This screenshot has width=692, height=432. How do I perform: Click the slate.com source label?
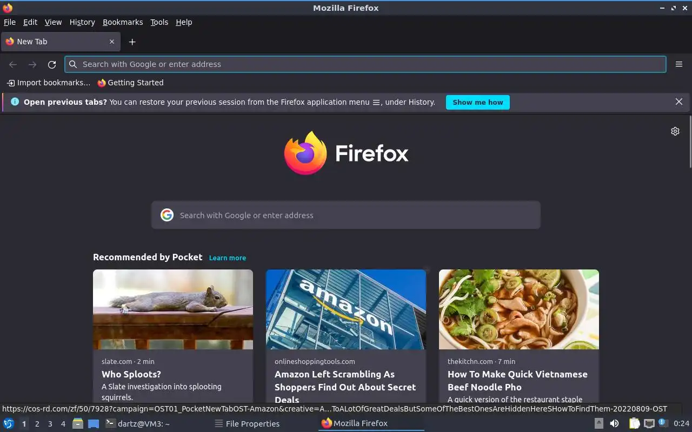point(117,361)
